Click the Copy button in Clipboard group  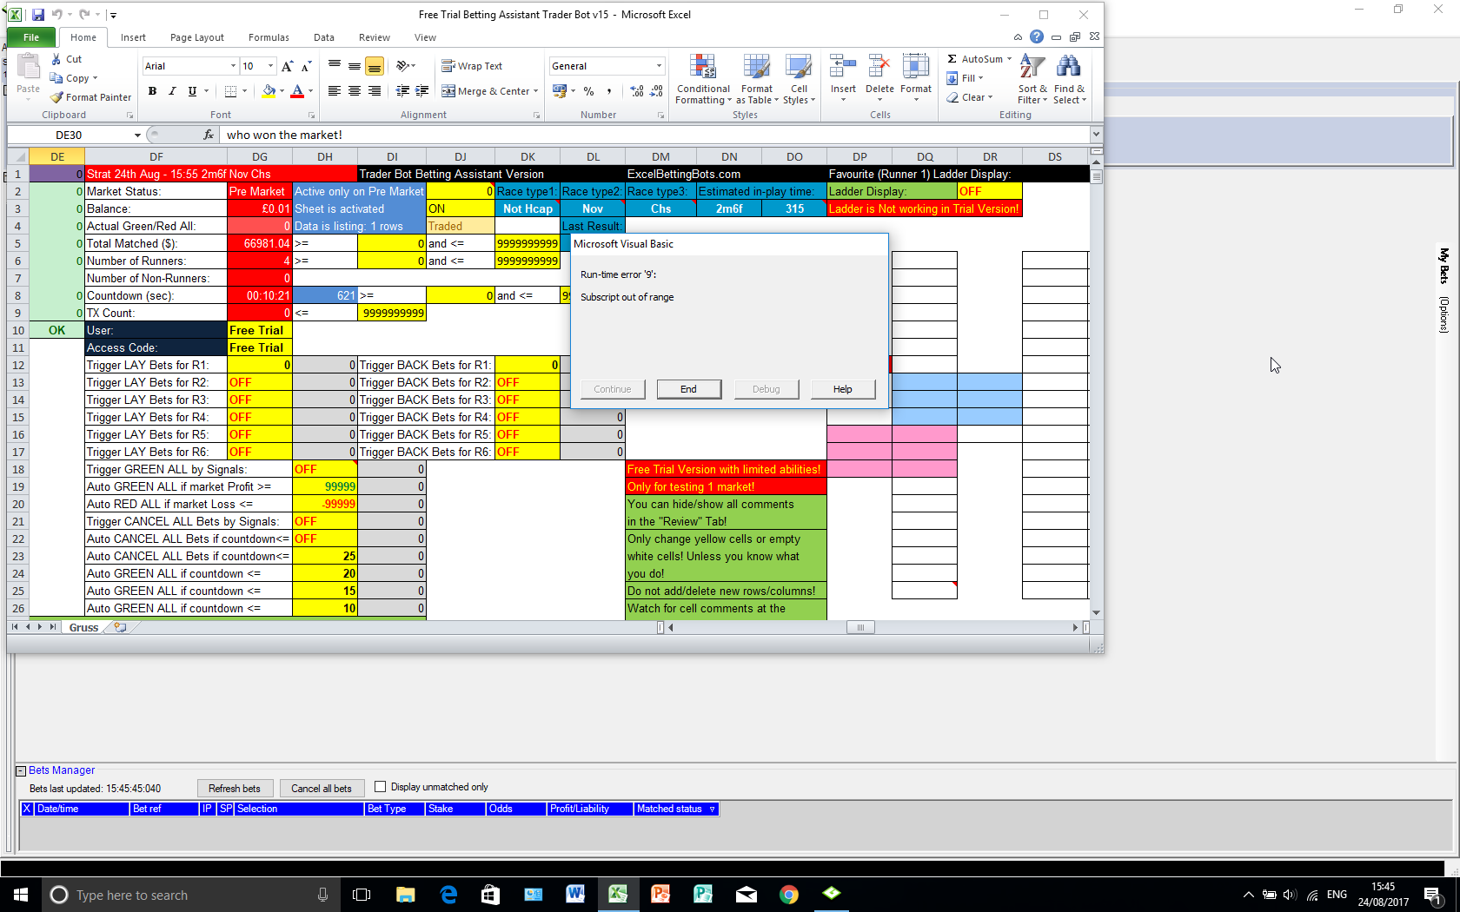73,78
